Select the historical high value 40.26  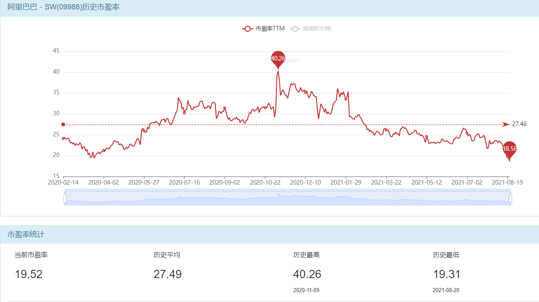click(x=307, y=274)
